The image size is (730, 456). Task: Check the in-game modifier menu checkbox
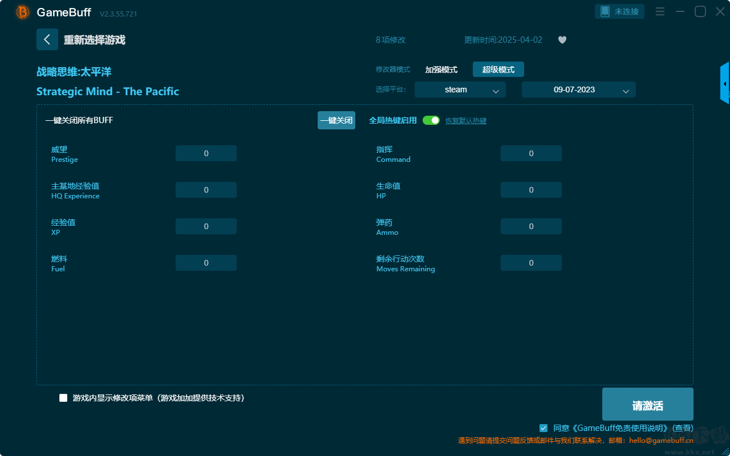(63, 398)
